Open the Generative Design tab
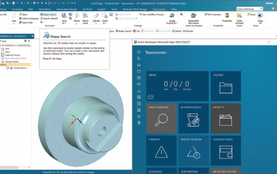This screenshot has height=174, width=277. click(x=66, y=9)
